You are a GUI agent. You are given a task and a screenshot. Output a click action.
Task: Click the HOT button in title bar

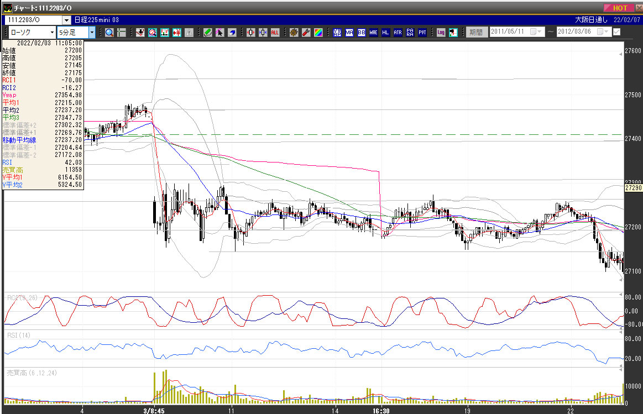(x=619, y=8)
